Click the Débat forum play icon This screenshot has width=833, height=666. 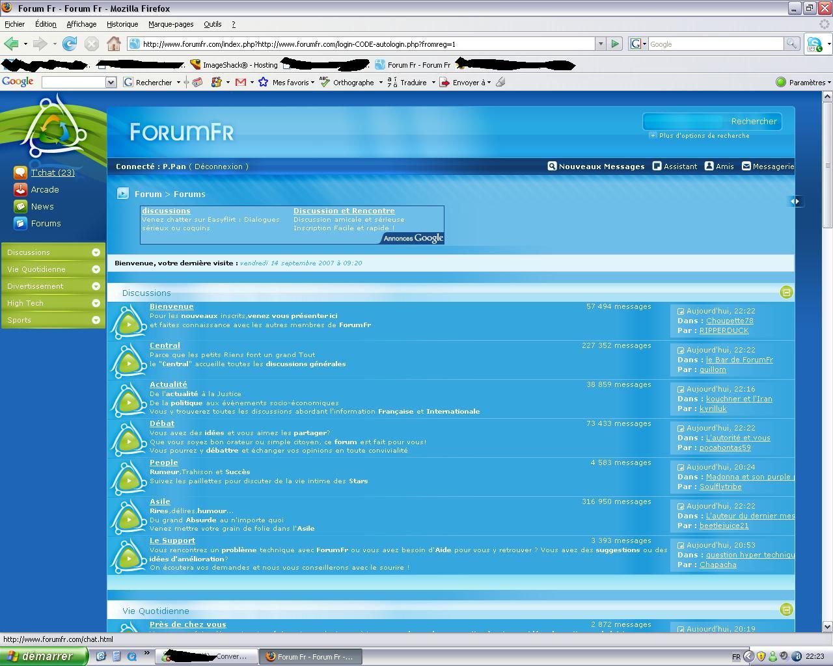coord(128,440)
